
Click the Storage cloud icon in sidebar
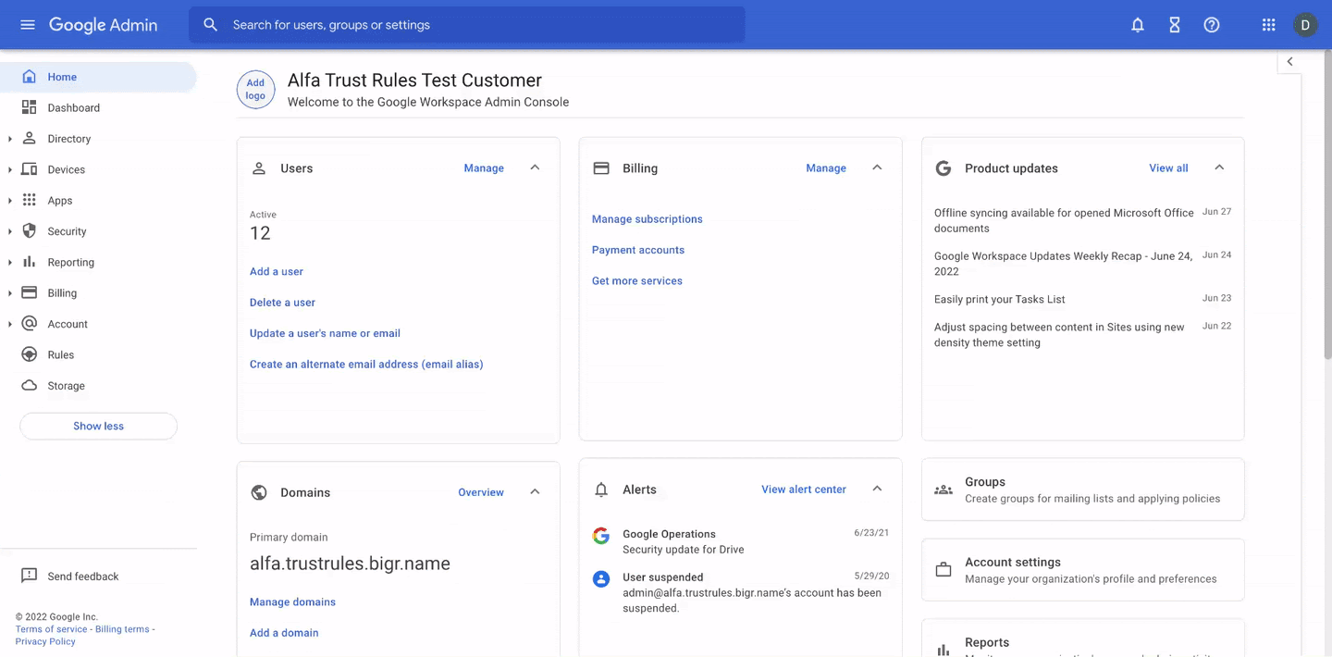point(30,386)
